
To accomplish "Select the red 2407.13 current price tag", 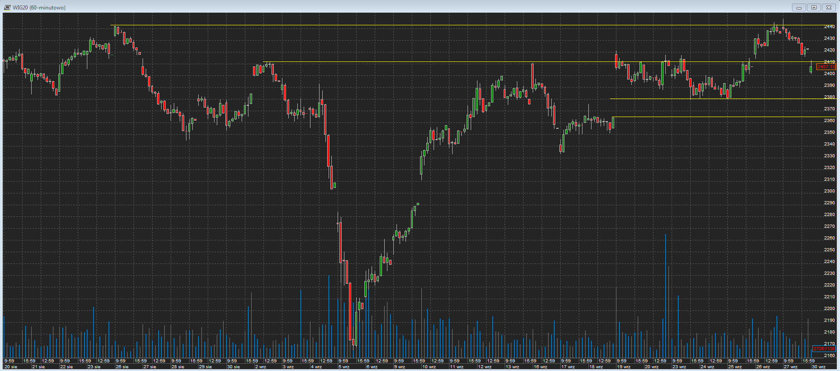I will pos(826,67).
